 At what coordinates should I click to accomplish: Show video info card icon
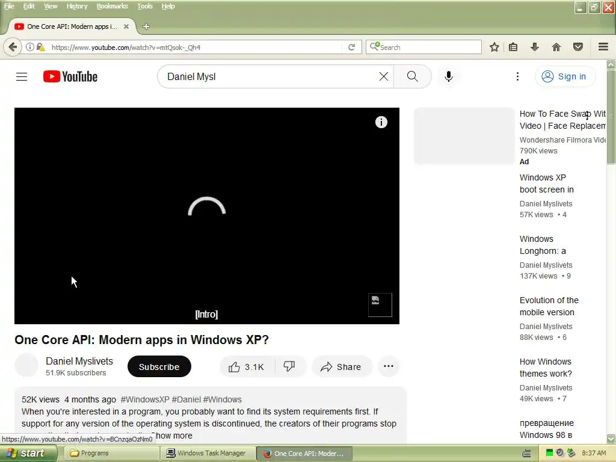[381, 122]
